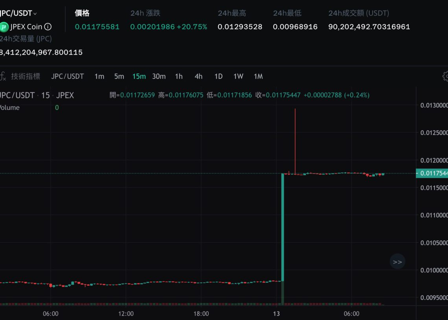This screenshot has width=448, height=320.
Task: Click the current price tag on price axis
Action: click(x=432, y=173)
